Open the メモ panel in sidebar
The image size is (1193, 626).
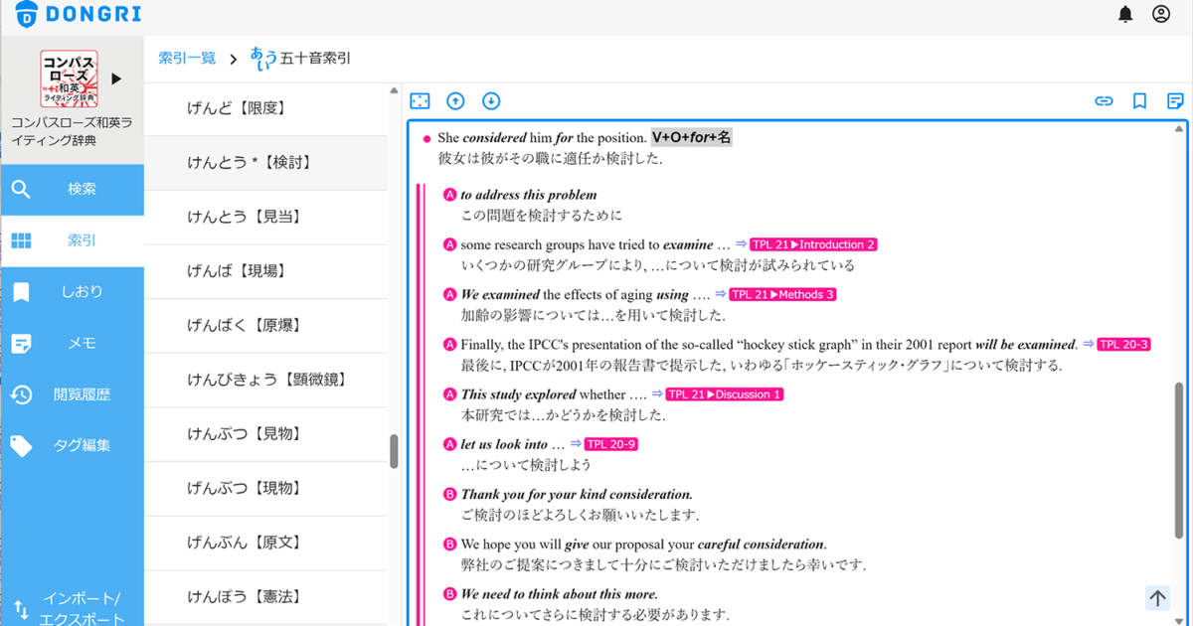point(21,342)
